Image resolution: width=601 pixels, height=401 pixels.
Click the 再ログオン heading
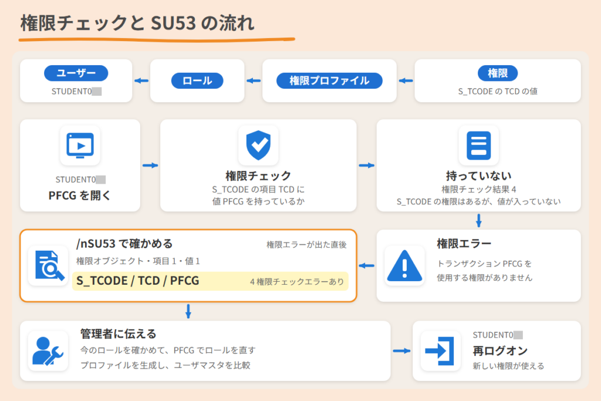click(500, 351)
